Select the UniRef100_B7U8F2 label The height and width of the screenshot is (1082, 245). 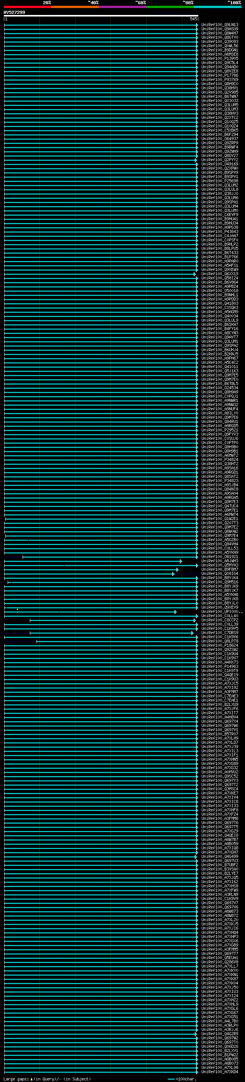[x=220, y=865]
